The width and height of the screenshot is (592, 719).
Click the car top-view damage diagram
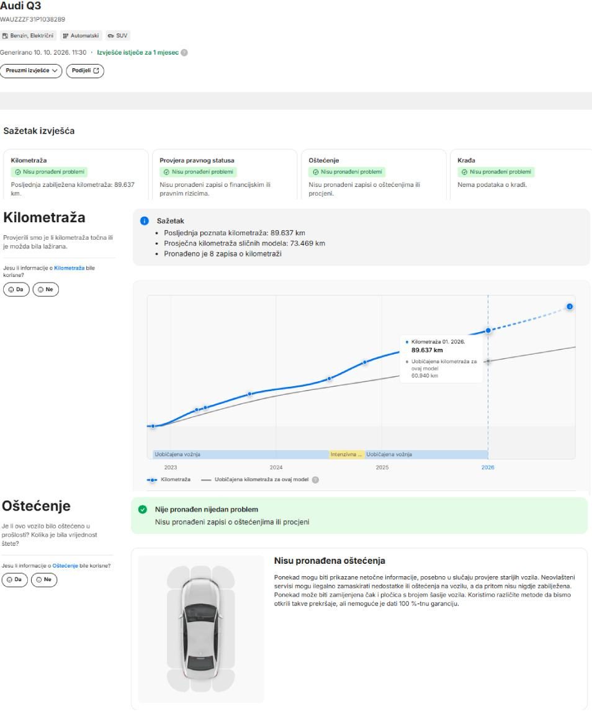(x=200, y=629)
